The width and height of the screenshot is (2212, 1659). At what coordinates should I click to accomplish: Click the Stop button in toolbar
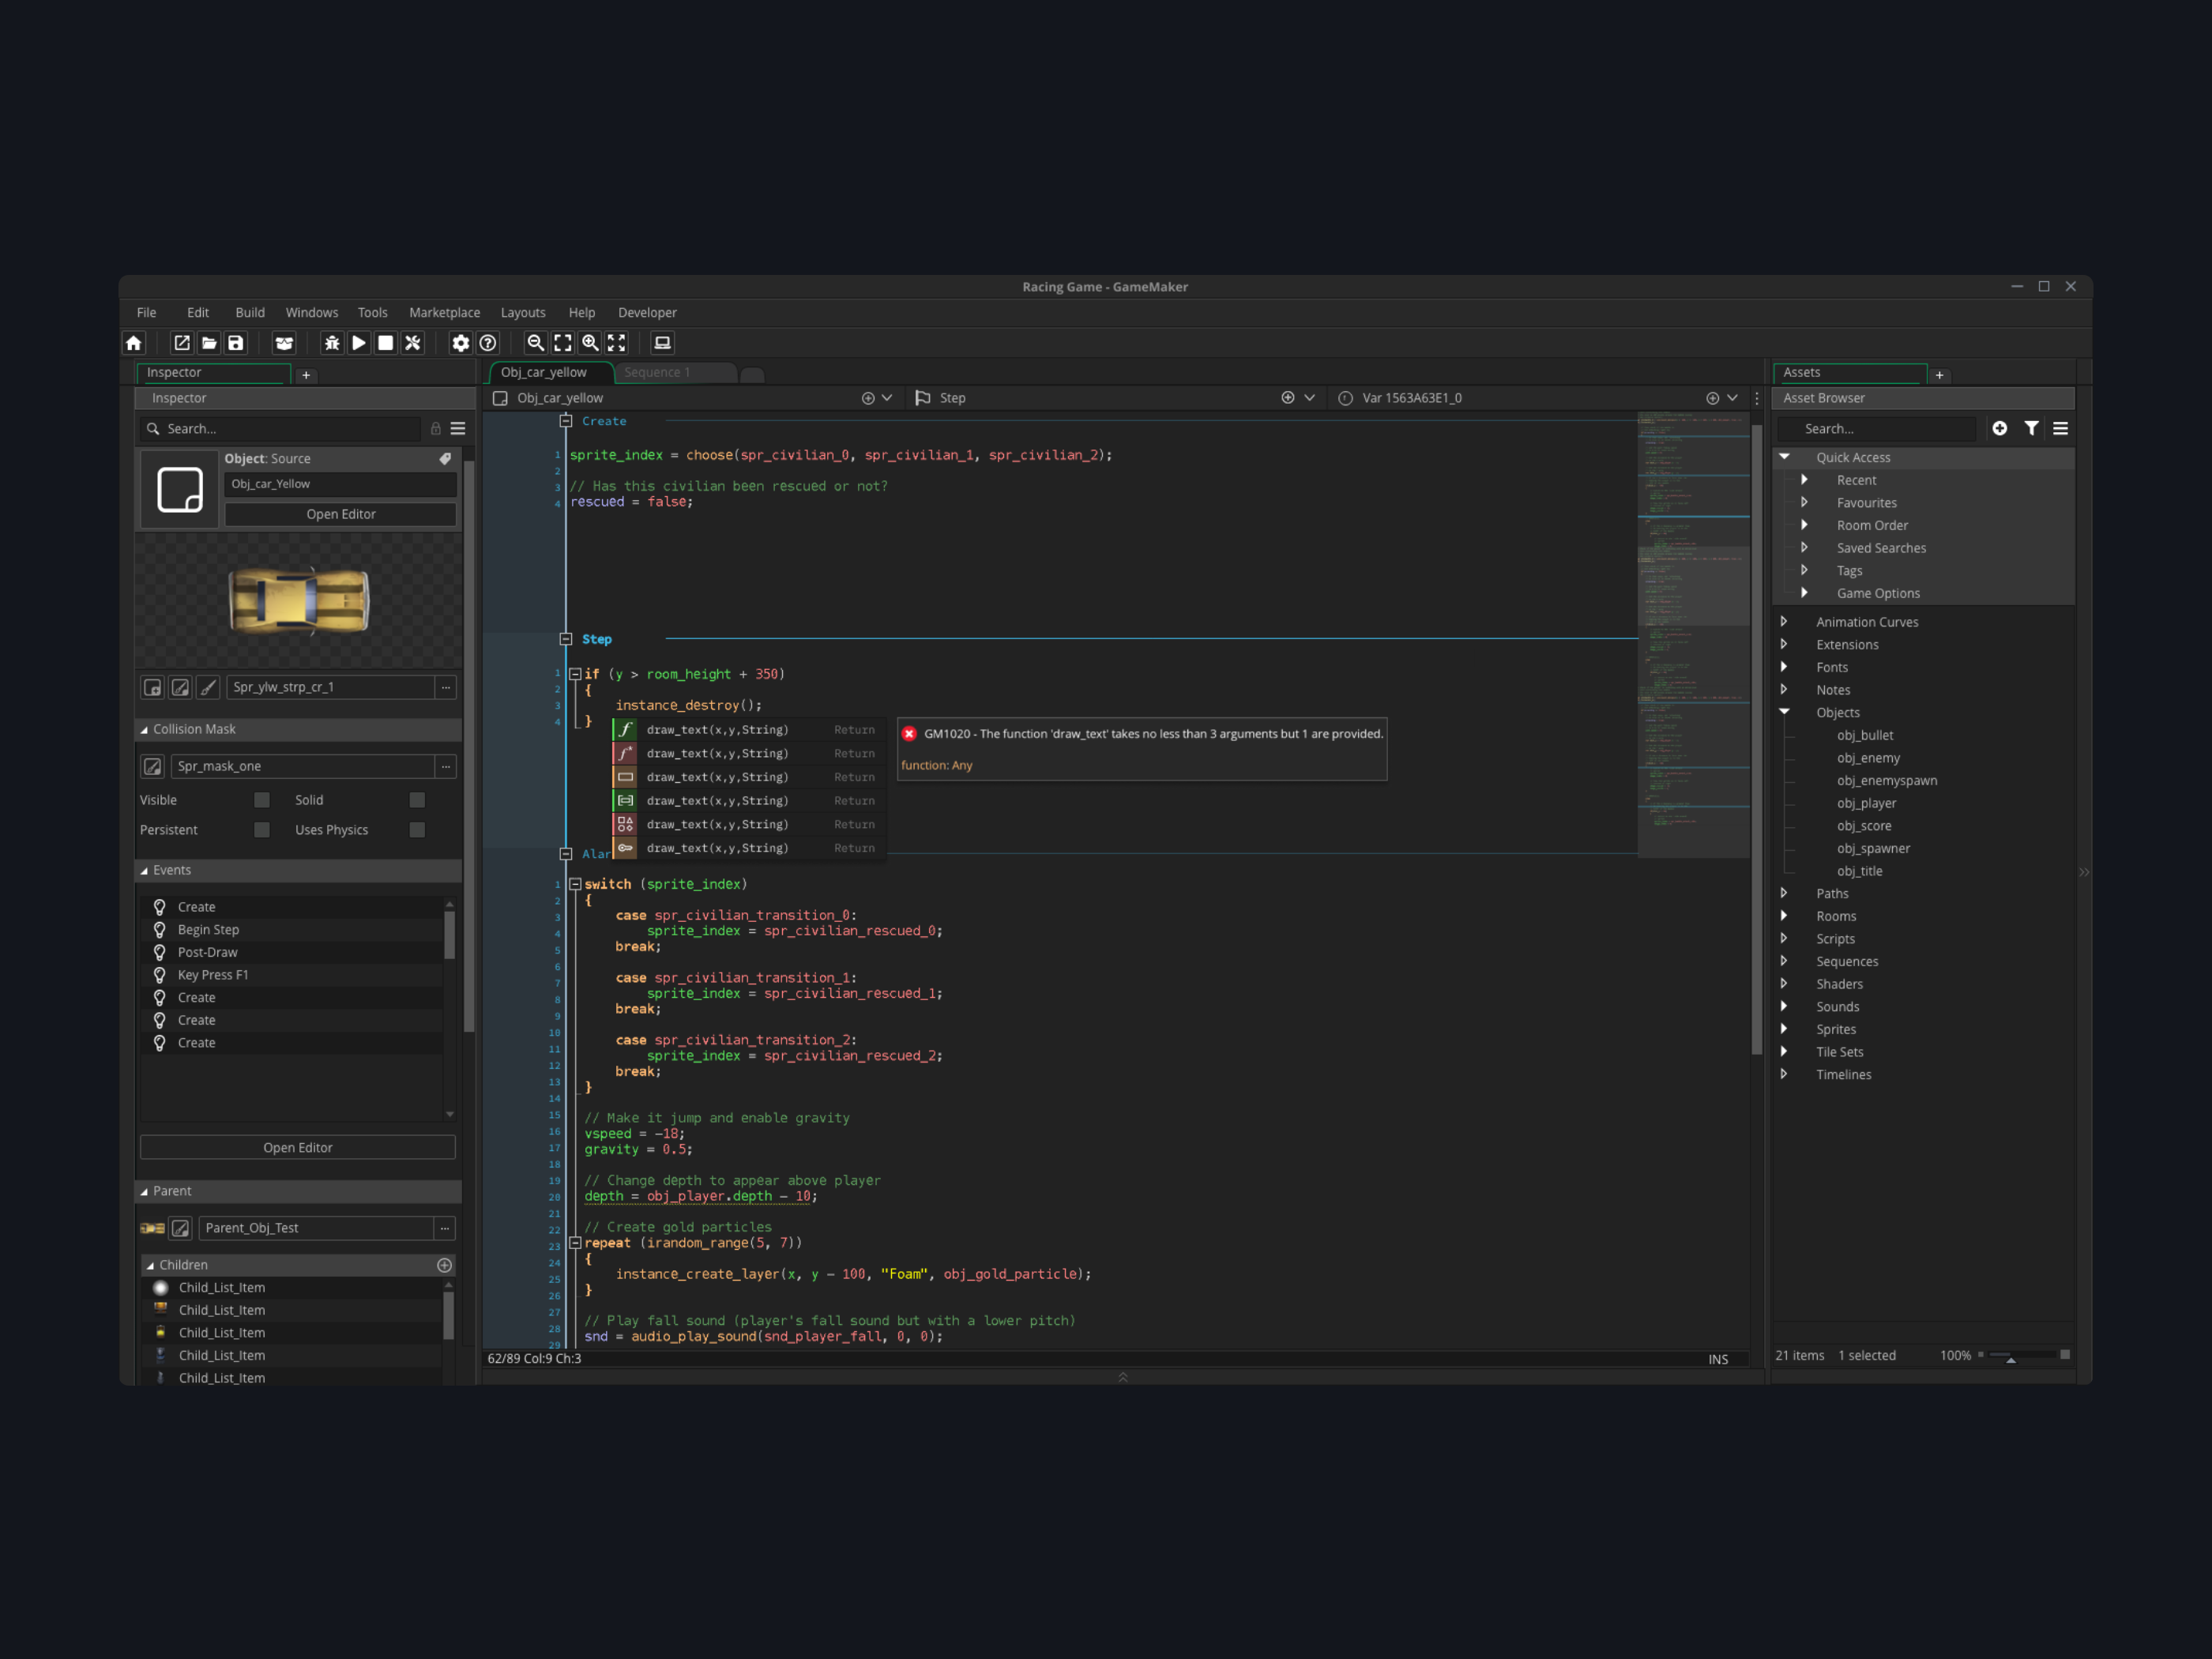click(x=386, y=343)
